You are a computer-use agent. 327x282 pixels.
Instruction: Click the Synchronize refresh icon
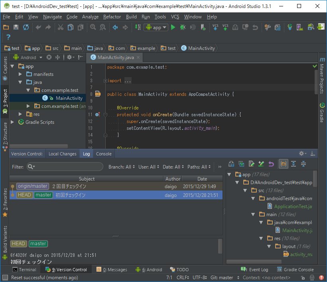(26, 27)
